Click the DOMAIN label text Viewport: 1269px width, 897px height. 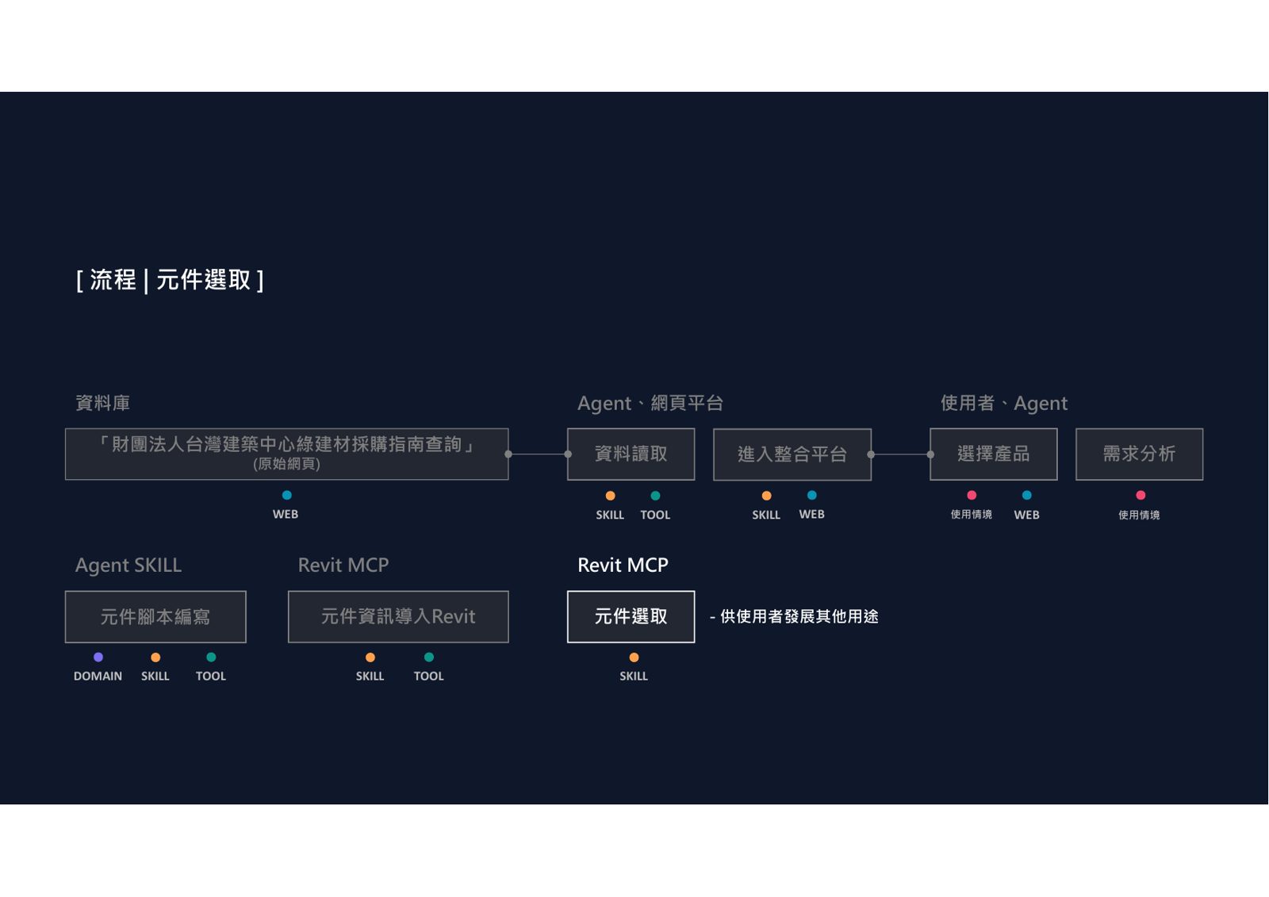pyautogui.click(x=98, y=676)
